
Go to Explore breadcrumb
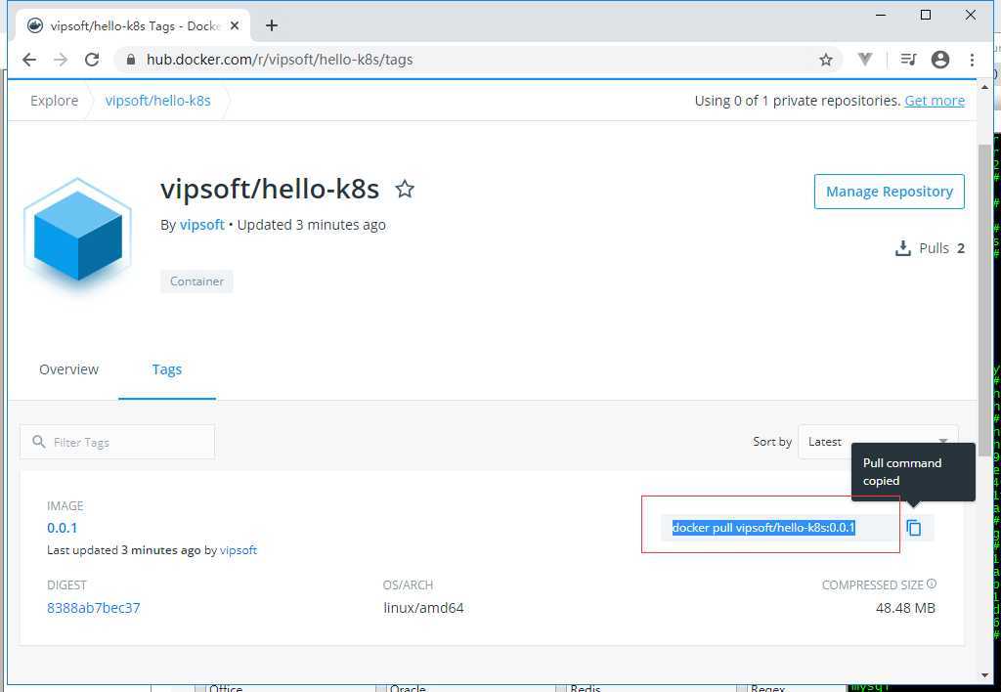[x=55, y=101]
